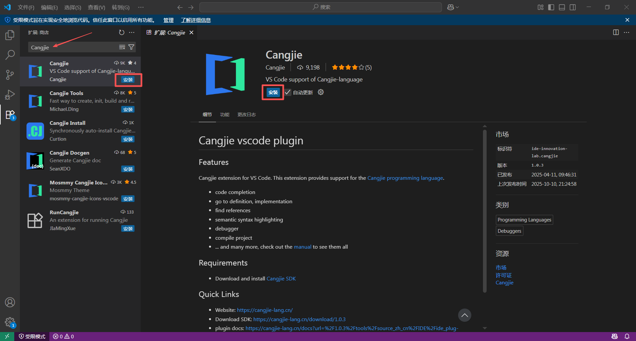Open editor more actions menu
The image size is (636, 341).
point(626,32)
